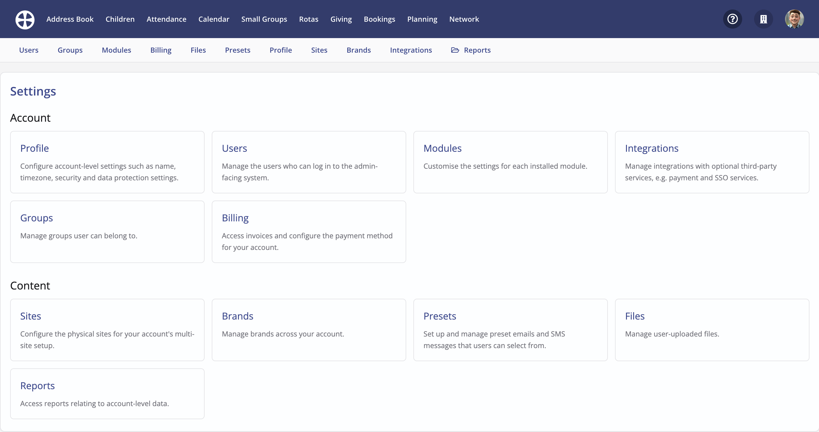Viewport: 819px width, 432px height.
Task: Select the Profile tab in sub-navigation
Action: (x=281, y=50)
